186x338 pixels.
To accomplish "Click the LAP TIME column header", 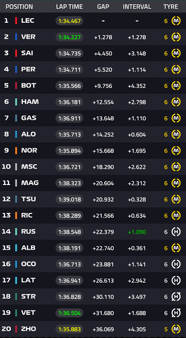I will click(x=69, y=7).
